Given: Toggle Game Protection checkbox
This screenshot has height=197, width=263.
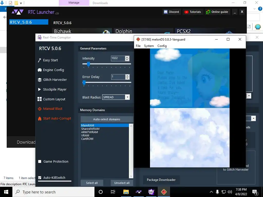Looking at the screenshot, I should [x=40, y=162].
